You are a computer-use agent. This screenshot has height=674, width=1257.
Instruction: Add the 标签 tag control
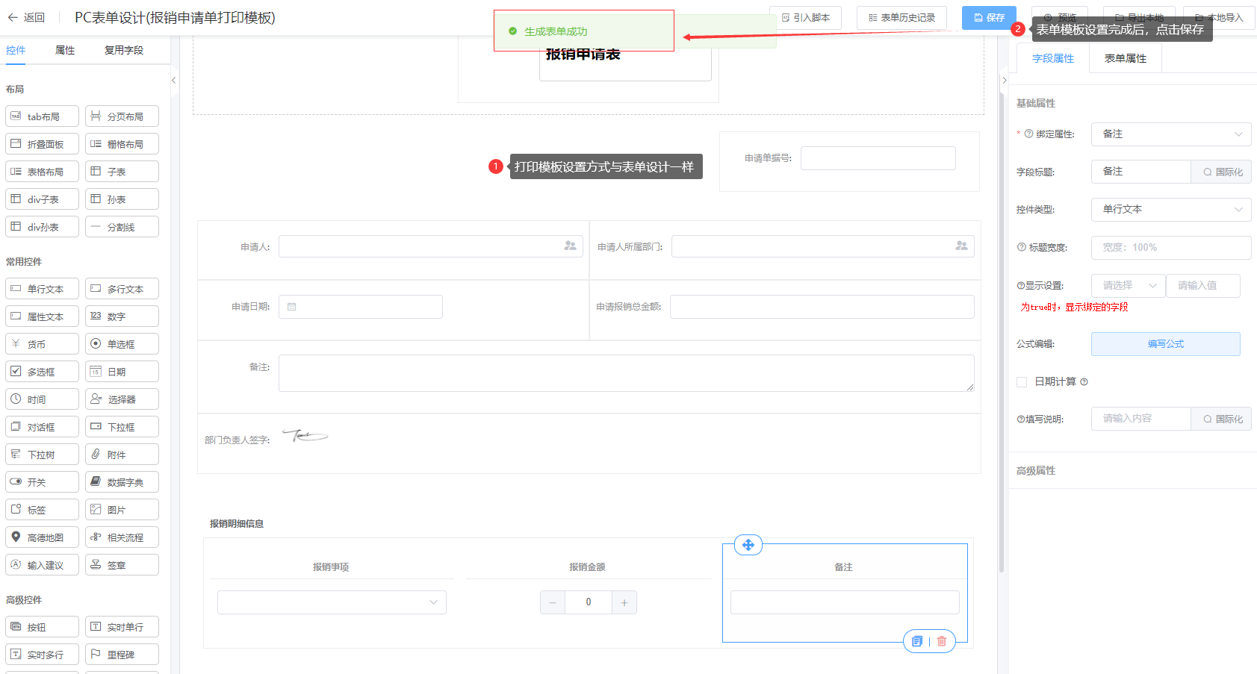point(42,510)
